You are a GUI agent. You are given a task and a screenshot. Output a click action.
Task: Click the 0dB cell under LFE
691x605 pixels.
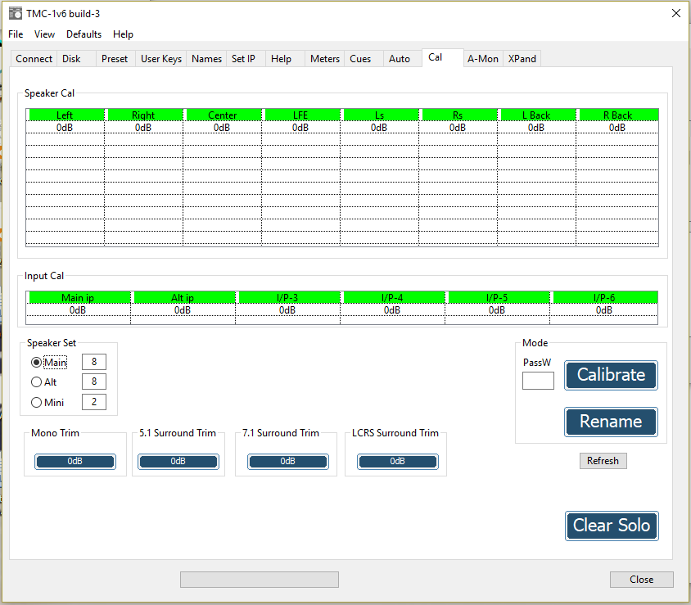(300, 128)
